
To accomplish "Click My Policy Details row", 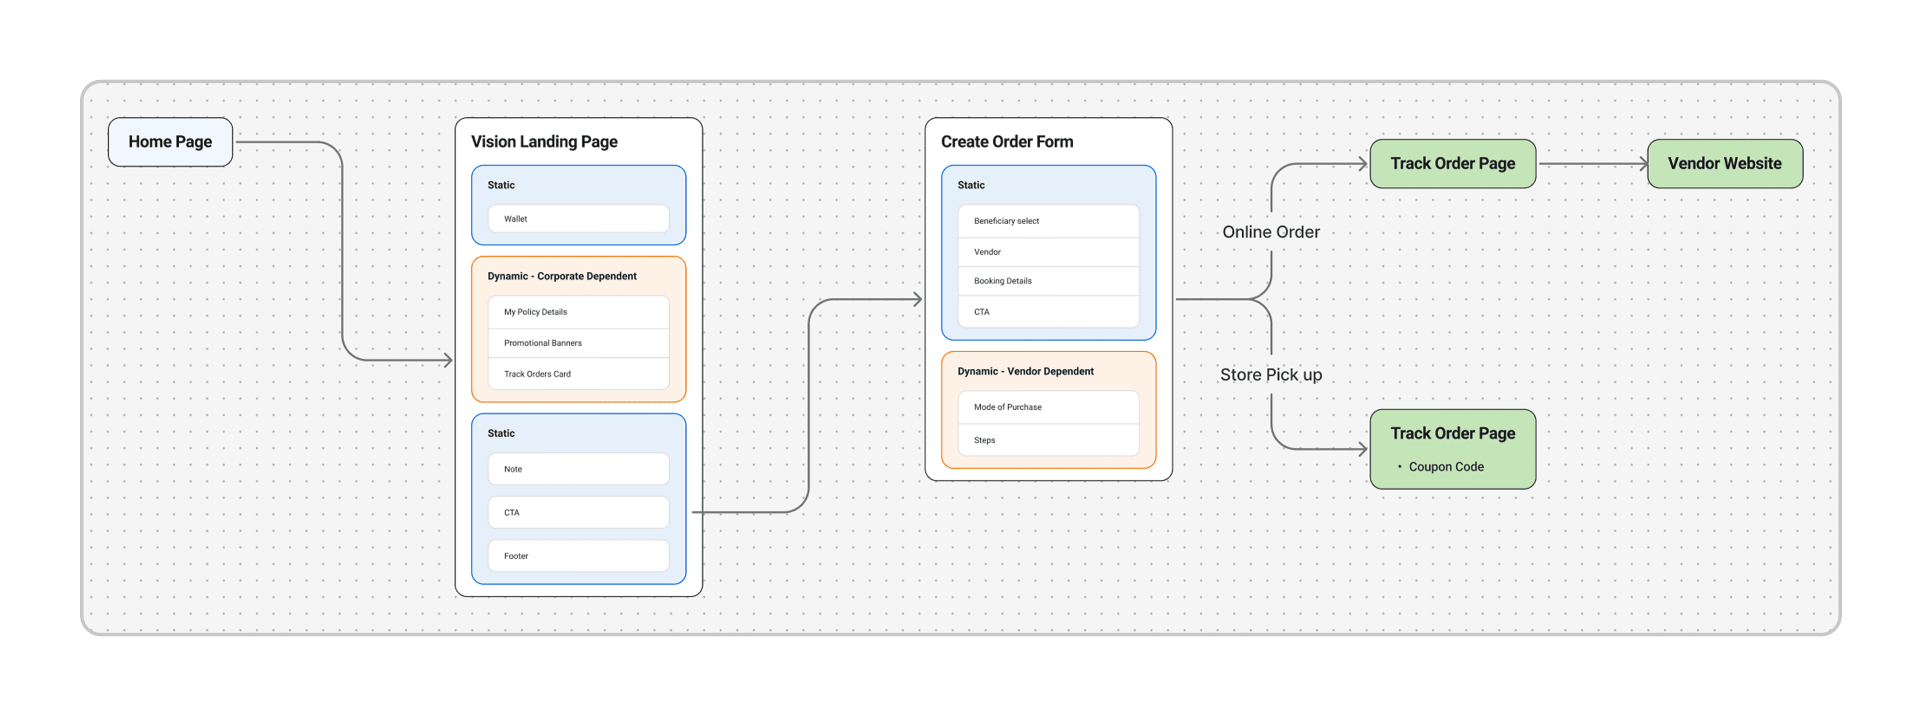I will pos(578,312).
